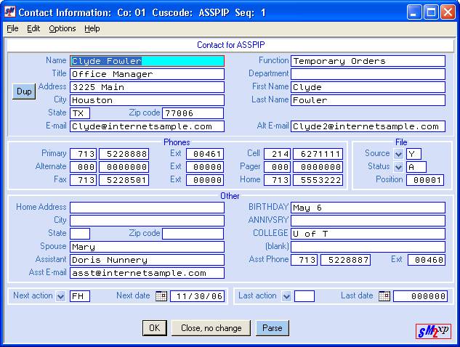Click Alternate phone number field
This screenshot has height=347, width=460.
click(x=124, y=167)
